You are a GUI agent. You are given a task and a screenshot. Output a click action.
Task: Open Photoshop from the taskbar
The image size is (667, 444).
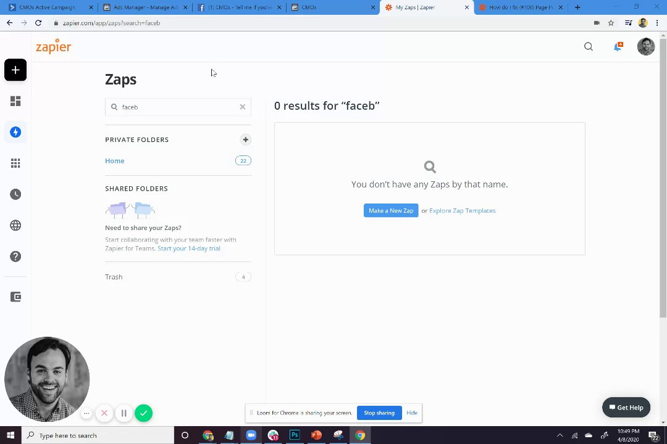pos(295,435)
